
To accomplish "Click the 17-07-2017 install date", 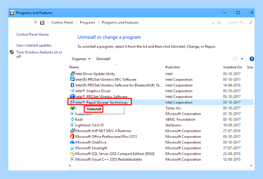I will [232, 148].
